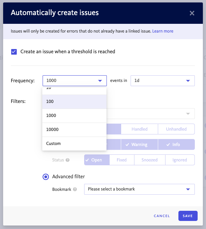Choose 10000 from the frequency list

(74, 130)
